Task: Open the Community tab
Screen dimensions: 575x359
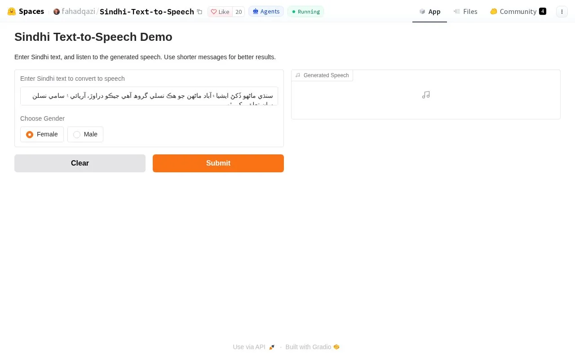Action: tap(518, 12)
